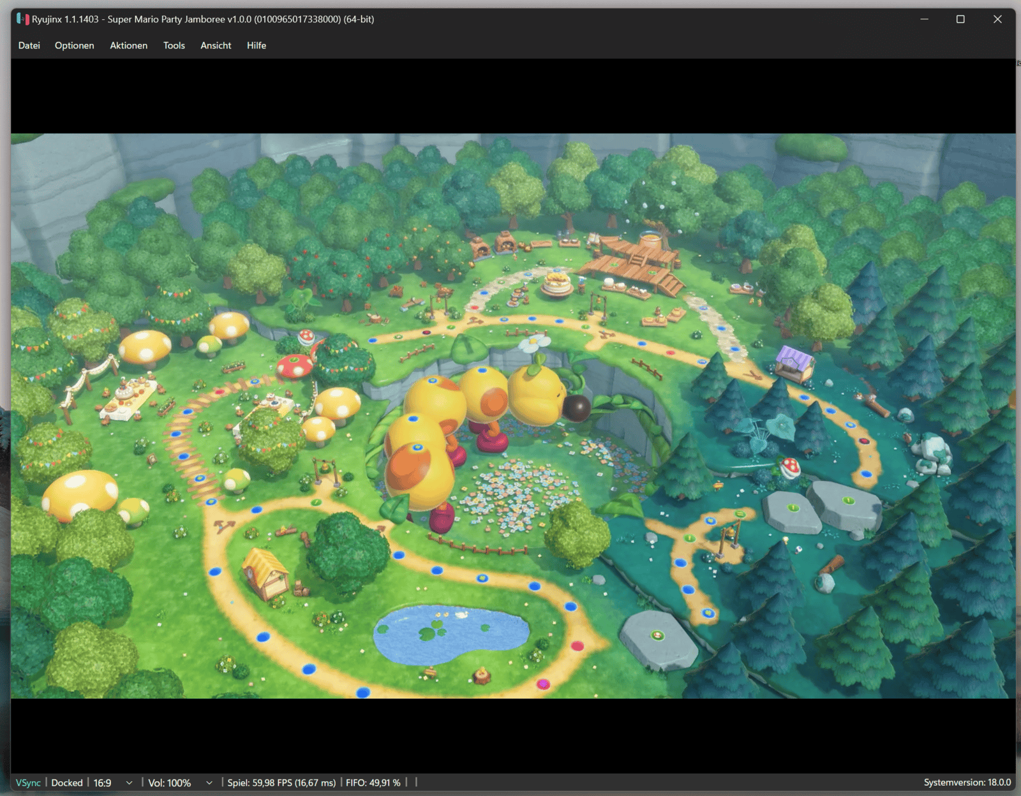The image size is (1021, 796).
Task: Open the Ansicht menu
Action: point(216,45)
